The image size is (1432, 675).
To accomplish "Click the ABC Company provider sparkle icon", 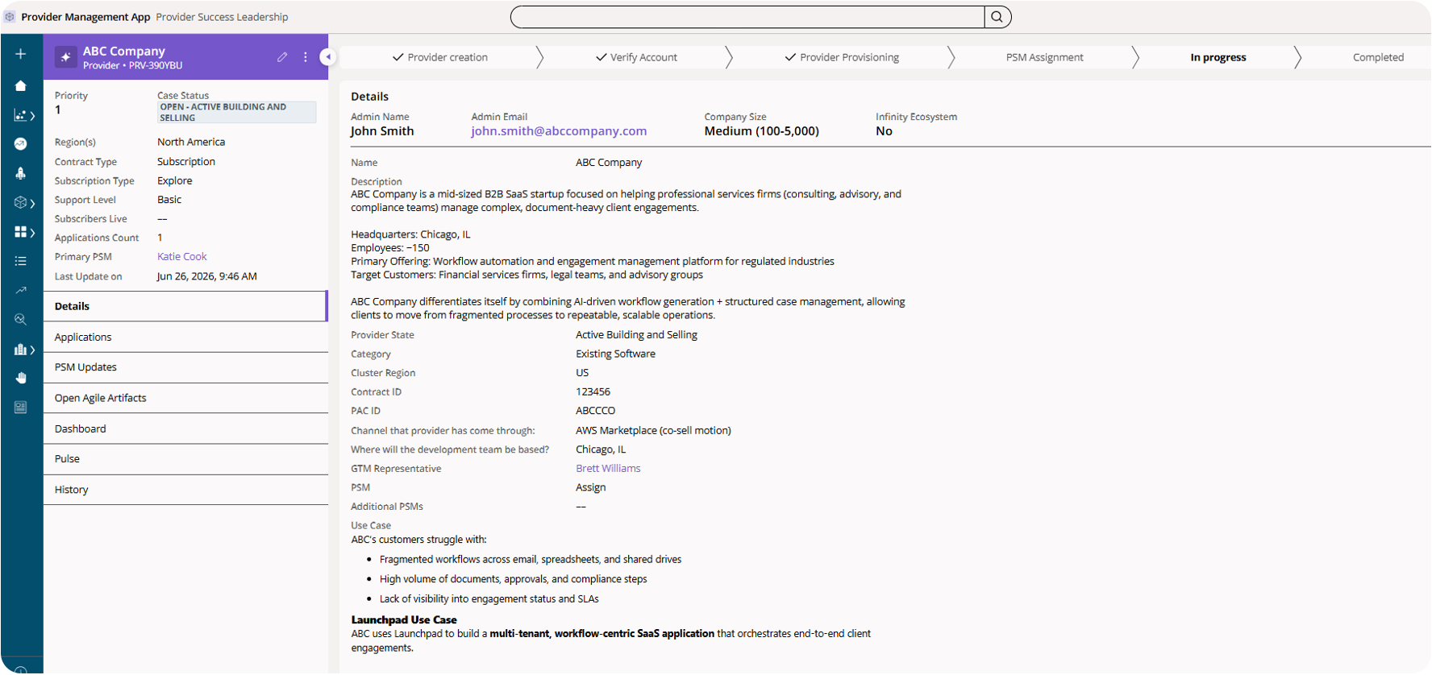I will (65, 57).
